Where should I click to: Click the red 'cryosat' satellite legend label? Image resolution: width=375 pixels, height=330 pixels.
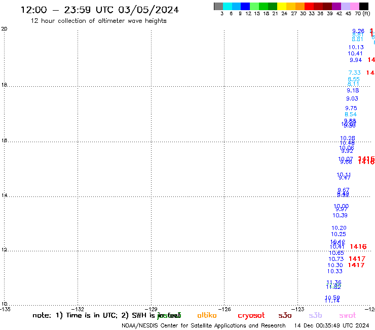point(251,315)
